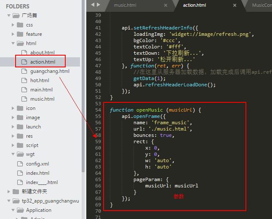Image resolution: width=272 pixels, height=219 pixels.
Task: Open the MusicCon tab
Action: point(261,5)
